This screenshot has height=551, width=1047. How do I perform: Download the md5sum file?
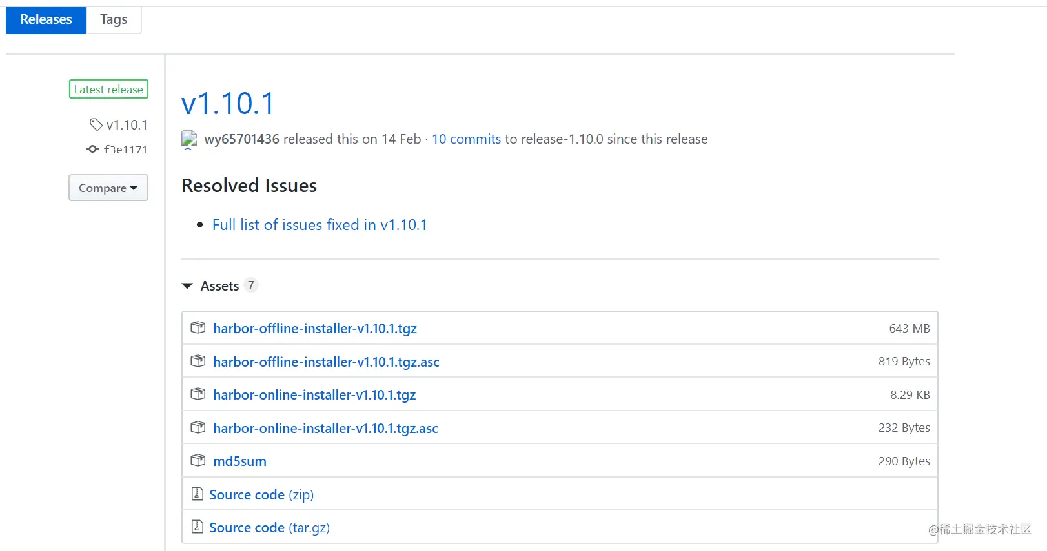(x=239, y=461)
